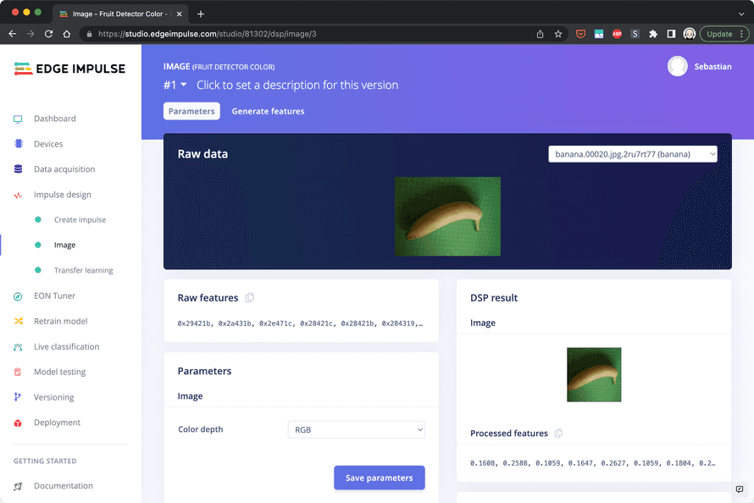The width and height of the screenshot is (754, 503).
Task: Click the EON Tuner icon
Action: (x=18, y=296)
